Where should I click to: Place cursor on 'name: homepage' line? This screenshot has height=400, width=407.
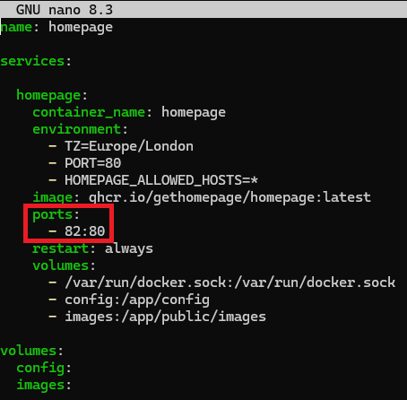coord(56,27)
